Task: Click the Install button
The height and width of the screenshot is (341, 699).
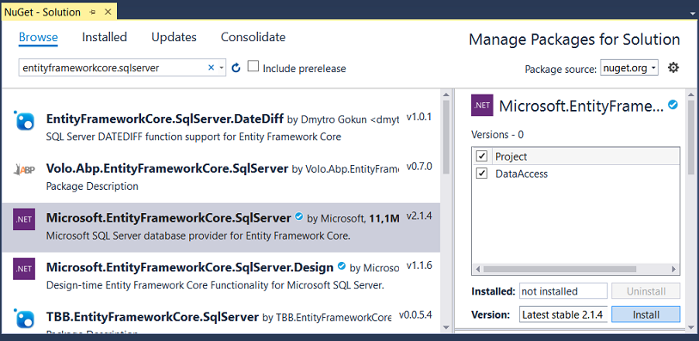Action: (x=646, y=314)
